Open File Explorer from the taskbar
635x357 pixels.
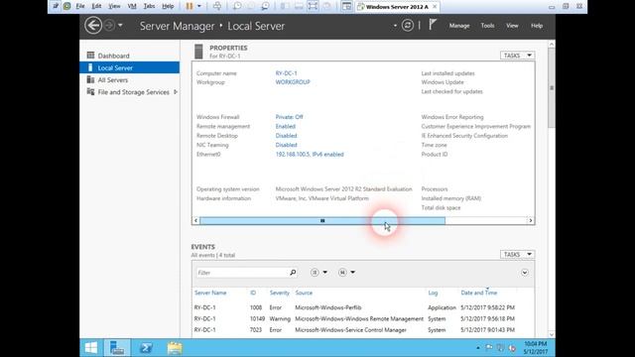[x=175, y=348]
